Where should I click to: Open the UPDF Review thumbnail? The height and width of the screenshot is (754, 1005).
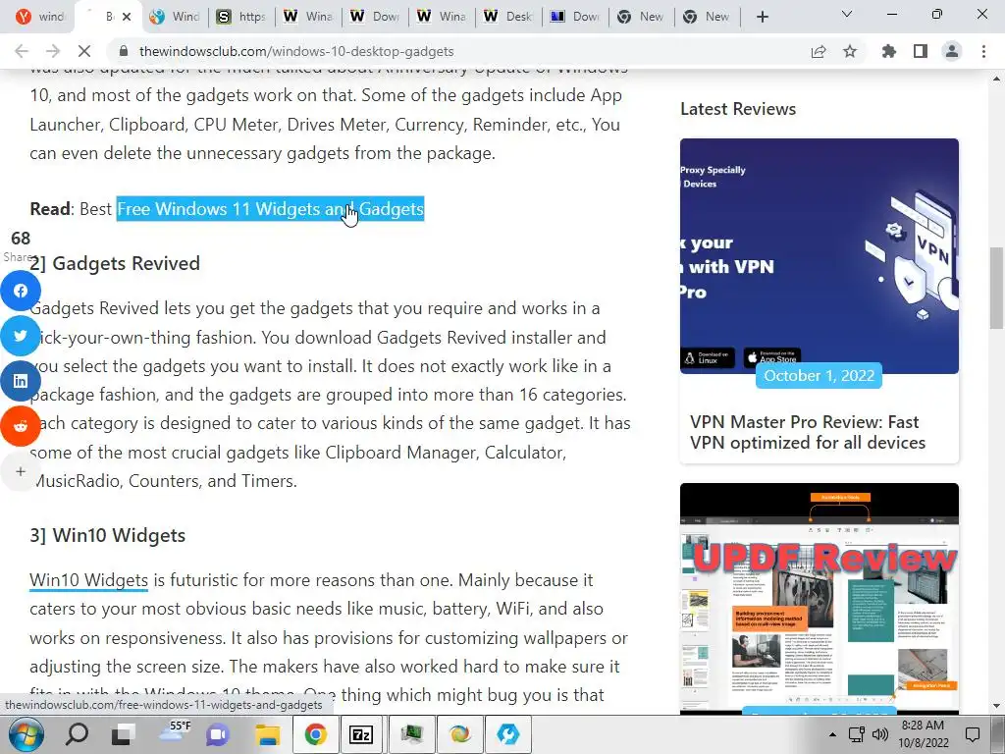[x=820, y=598]
